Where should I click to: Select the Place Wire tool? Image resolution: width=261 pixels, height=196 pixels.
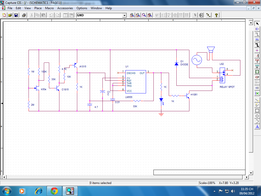(x=257, y=34)
